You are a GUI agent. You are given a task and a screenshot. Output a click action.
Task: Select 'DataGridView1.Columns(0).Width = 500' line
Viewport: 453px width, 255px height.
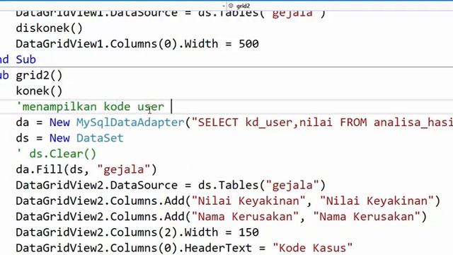137,44
